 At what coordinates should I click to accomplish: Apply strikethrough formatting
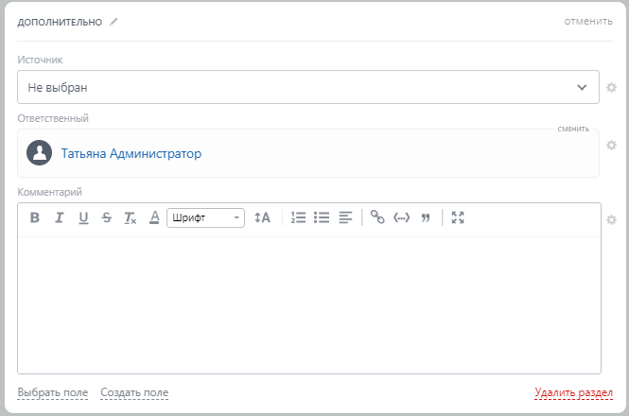[107, 217]
